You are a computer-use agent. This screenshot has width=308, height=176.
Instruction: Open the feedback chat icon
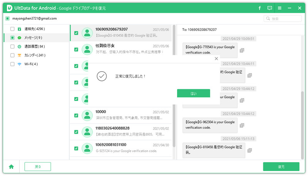[x=270, y=8]
